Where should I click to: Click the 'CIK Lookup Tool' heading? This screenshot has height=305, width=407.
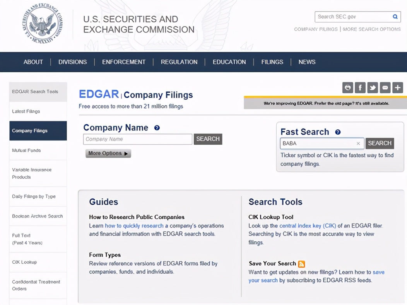[271, 217]
